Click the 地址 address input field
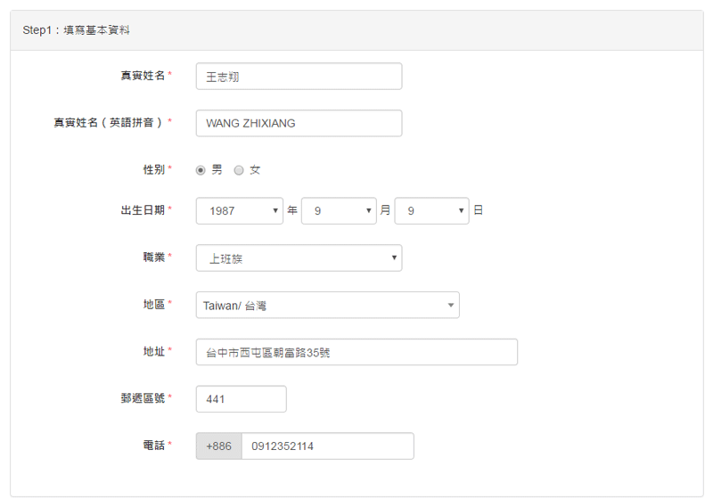Viewport: 713px width, 499px height. click(356, 352)
